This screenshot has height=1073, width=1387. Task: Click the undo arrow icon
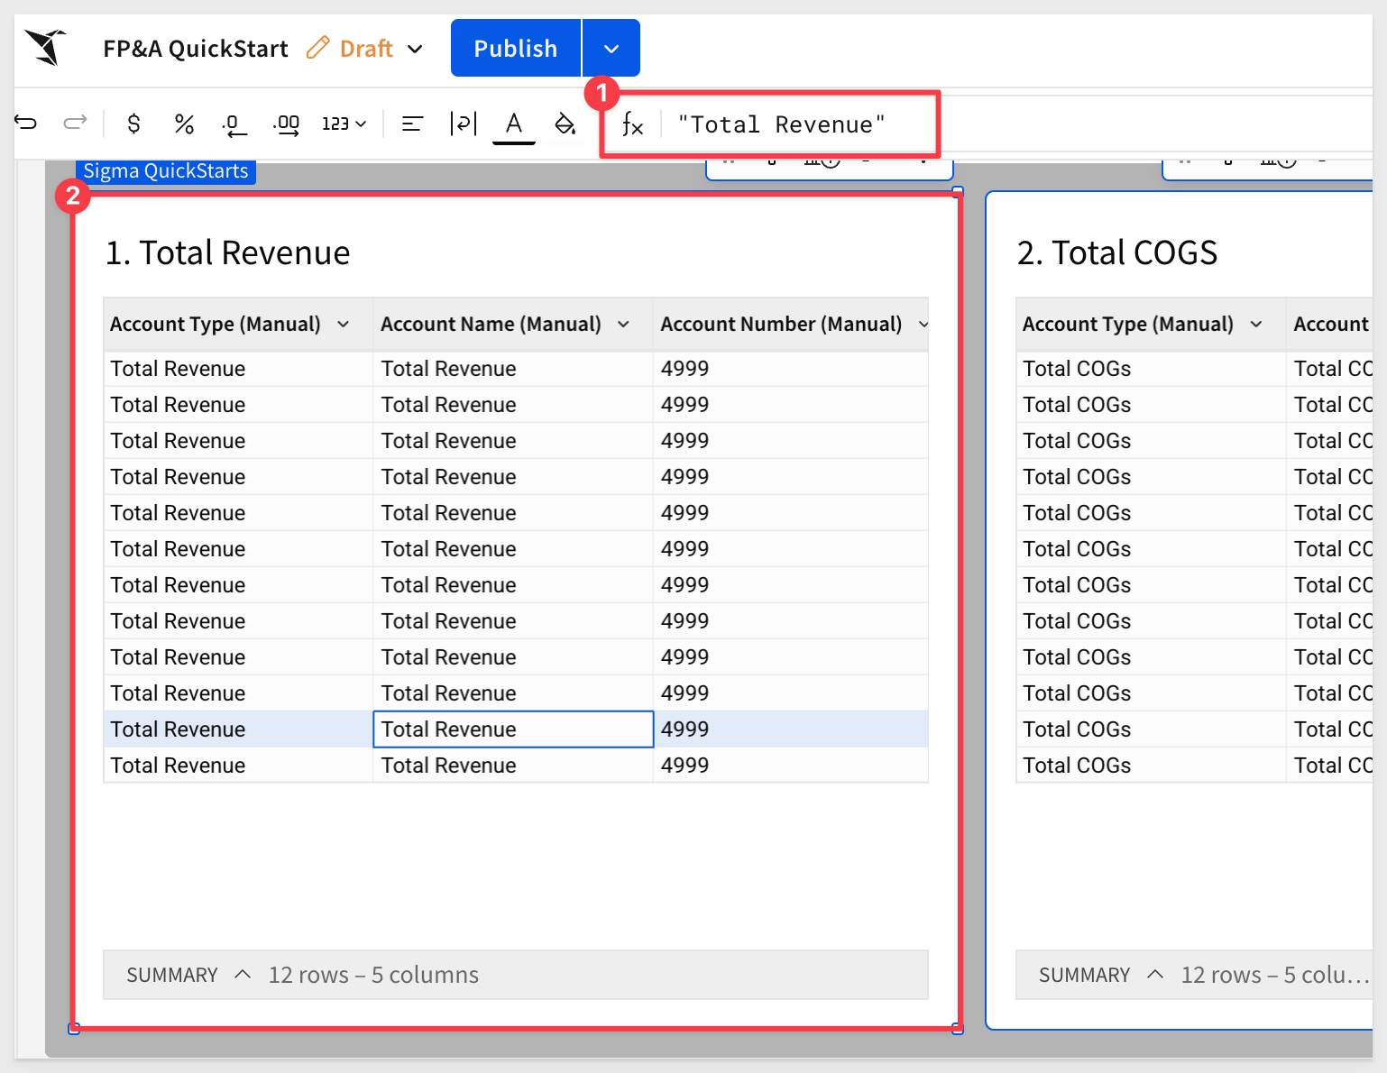pyautogui.click(x=26, y=123)
